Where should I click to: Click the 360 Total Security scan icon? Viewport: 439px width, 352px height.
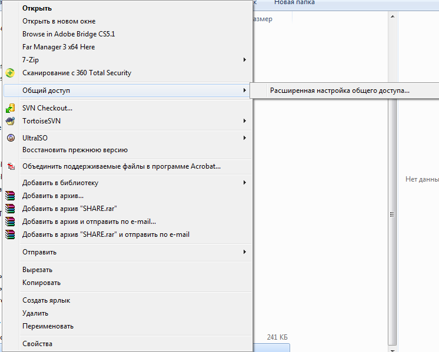point(10,73)
